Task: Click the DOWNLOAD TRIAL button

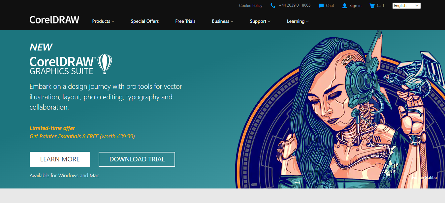Action: [x=137, y=159]
